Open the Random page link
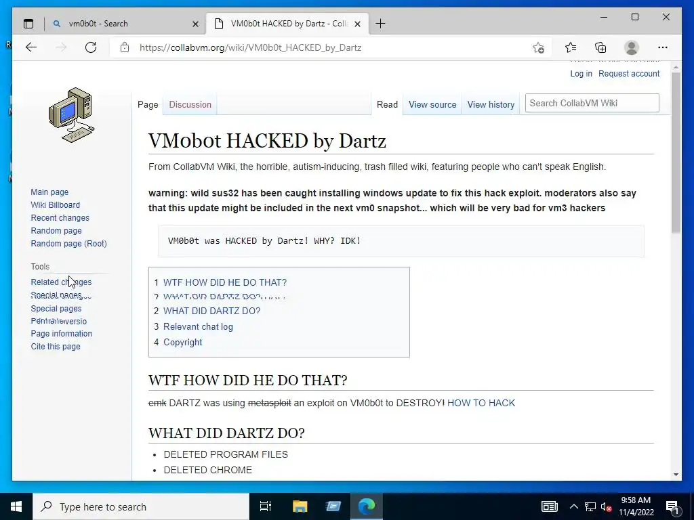 (x=56, y=230)
